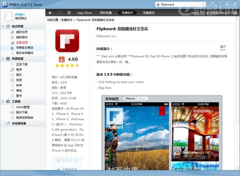The image size is (240, 176).
Task: Click the 原价：6元 限时免费 text
Action: coord(65,77)
